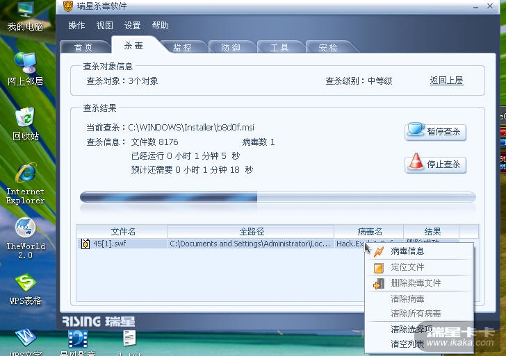Choose 删除染毒文件 from the context menu
This screenshot has width=506, height=356.
pos(420,283)
